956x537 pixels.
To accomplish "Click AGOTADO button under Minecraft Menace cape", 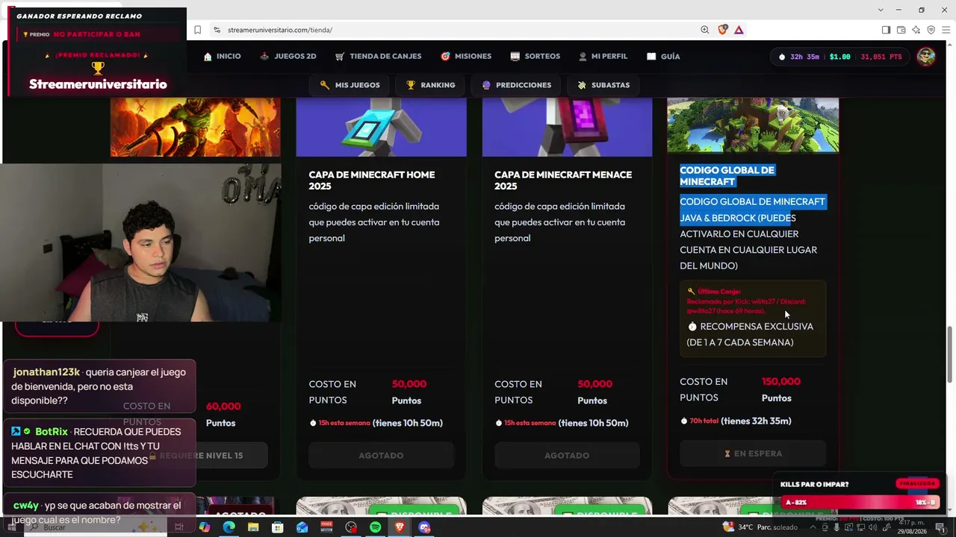I will (x=567, y=455).
